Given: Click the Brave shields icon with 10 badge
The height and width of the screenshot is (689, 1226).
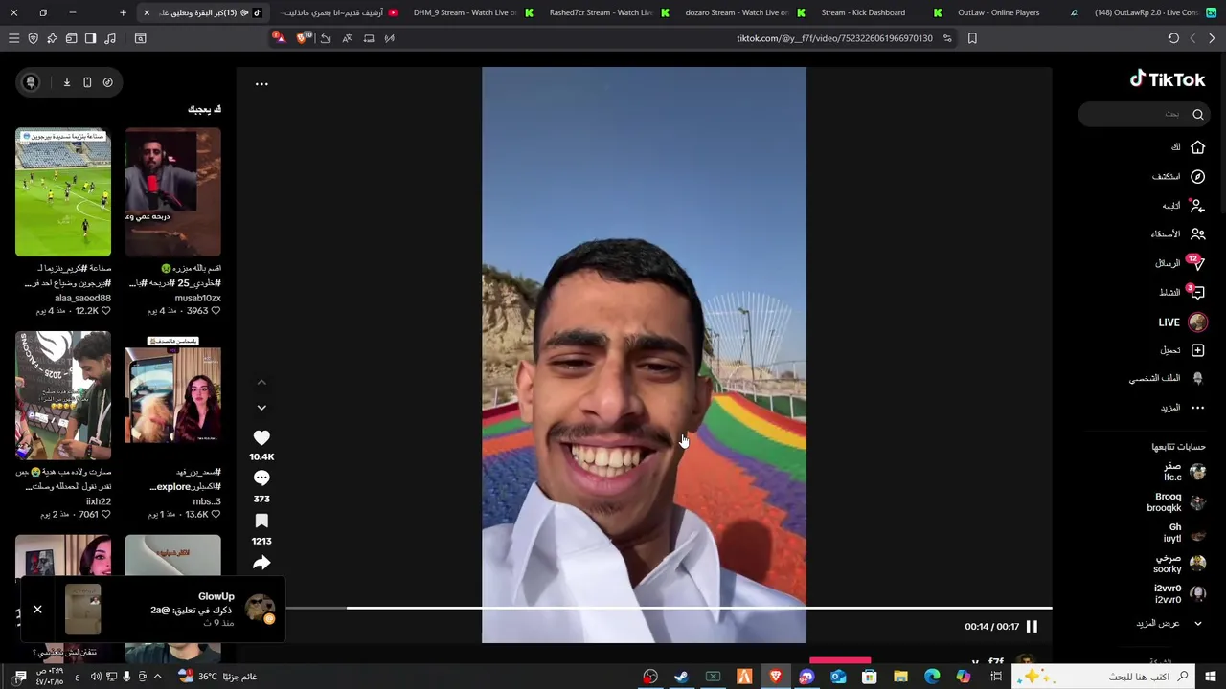Looking at the screenshot, I should click(x=304, y=38).
